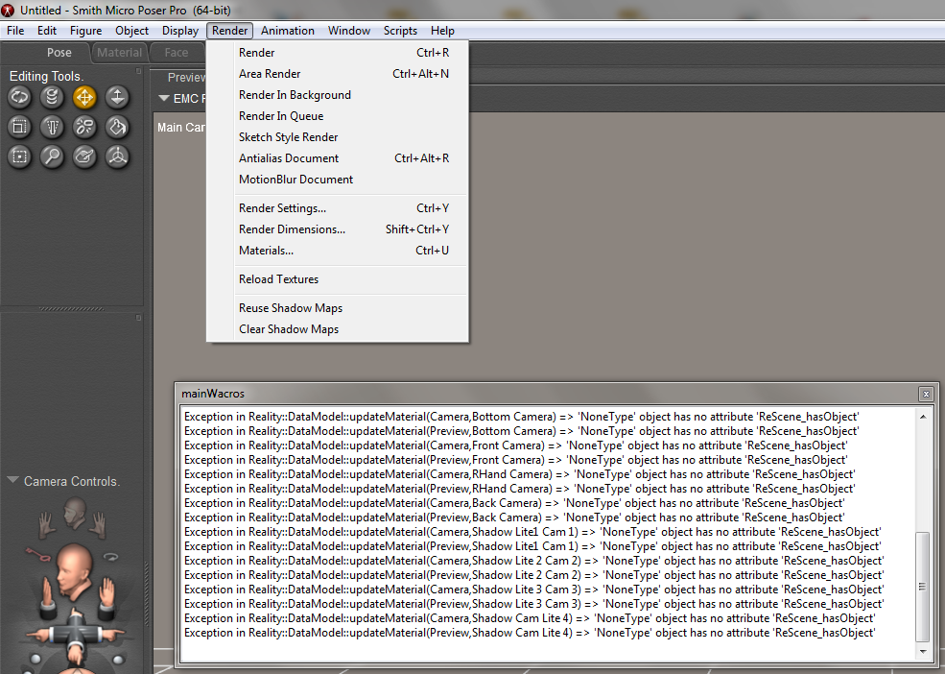
Task: Select the Chain Break tool
Action: pyautogui.click(x=84, y=127)
